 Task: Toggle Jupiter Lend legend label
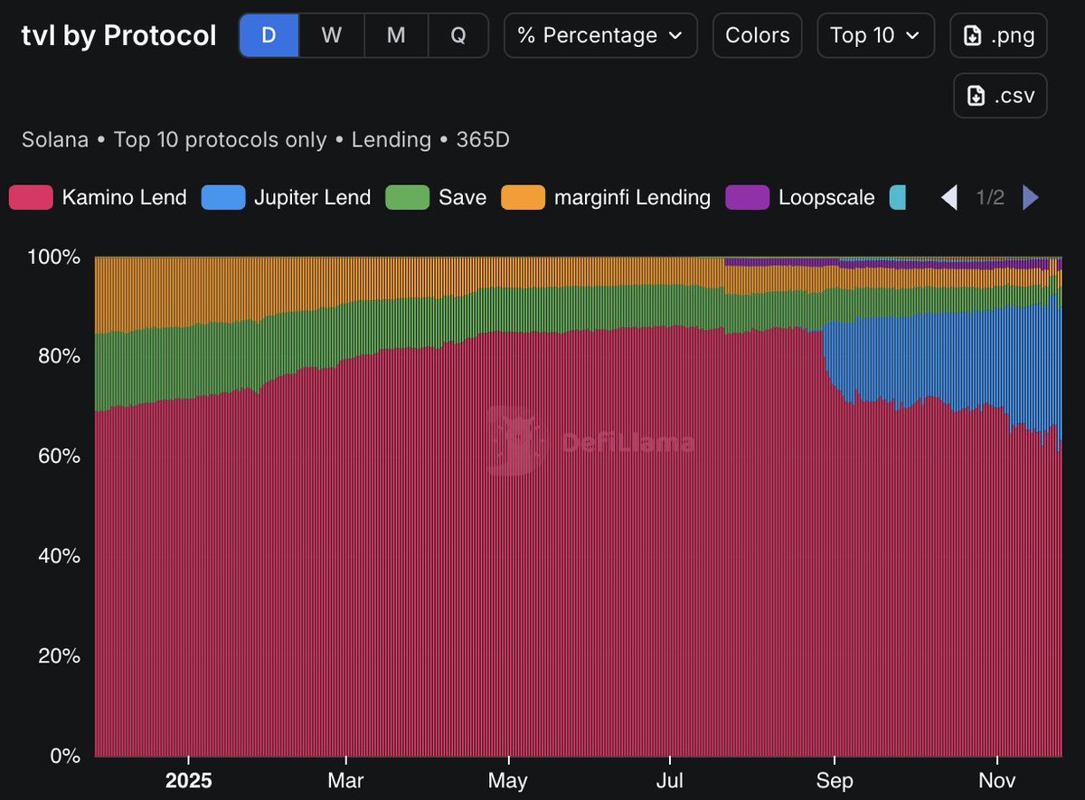[312, 197]
